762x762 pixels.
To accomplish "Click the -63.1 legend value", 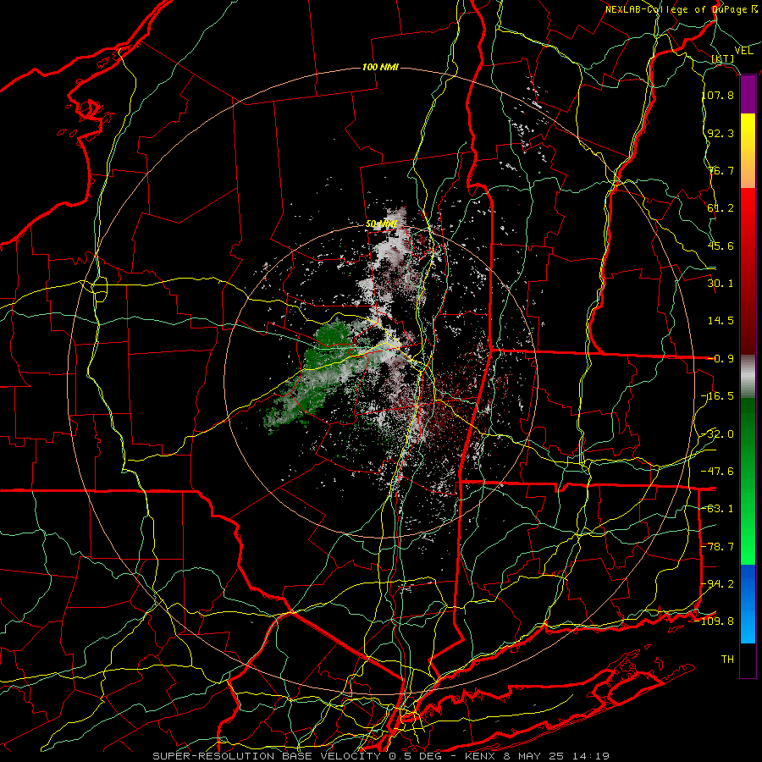I will (718, 509).
